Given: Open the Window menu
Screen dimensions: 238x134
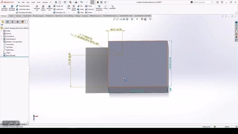Looking at the screenshot, I should (x=45, y=3).
